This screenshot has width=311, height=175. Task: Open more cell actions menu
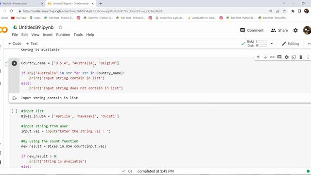pyautogui.click(x=308, y=57)
